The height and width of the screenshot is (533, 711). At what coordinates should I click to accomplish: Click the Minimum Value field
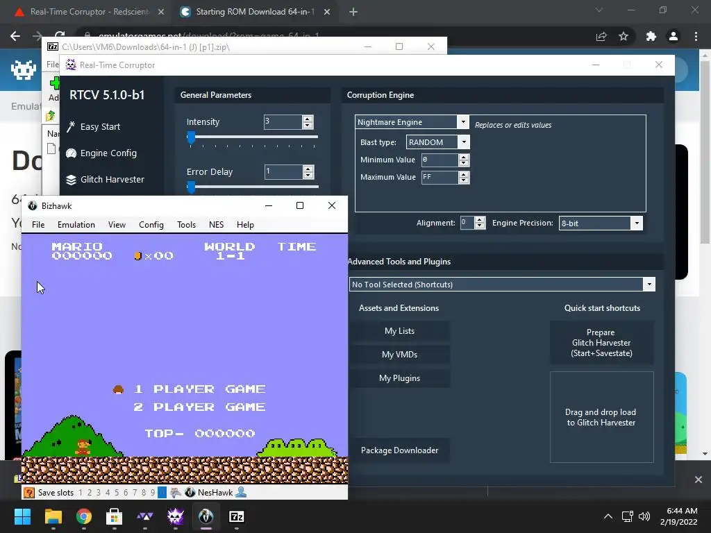(x=440, y=160)
